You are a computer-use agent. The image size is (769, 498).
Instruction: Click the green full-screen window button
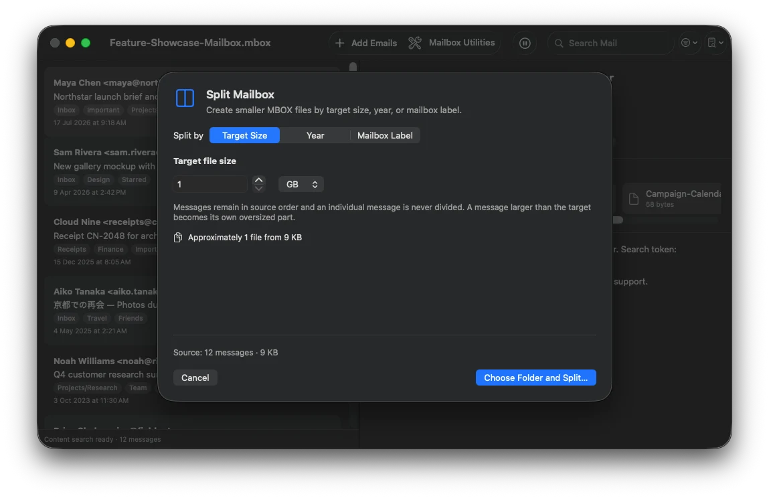[x=86, y=44]
